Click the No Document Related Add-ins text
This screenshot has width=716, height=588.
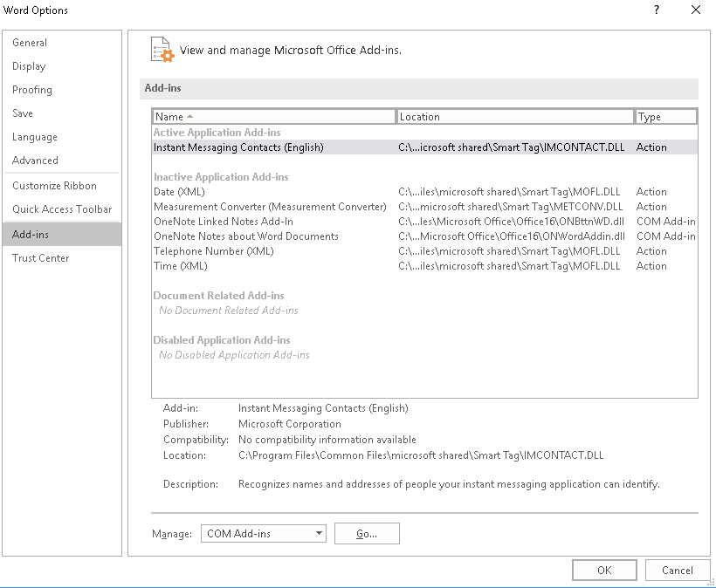coord(229,311)
